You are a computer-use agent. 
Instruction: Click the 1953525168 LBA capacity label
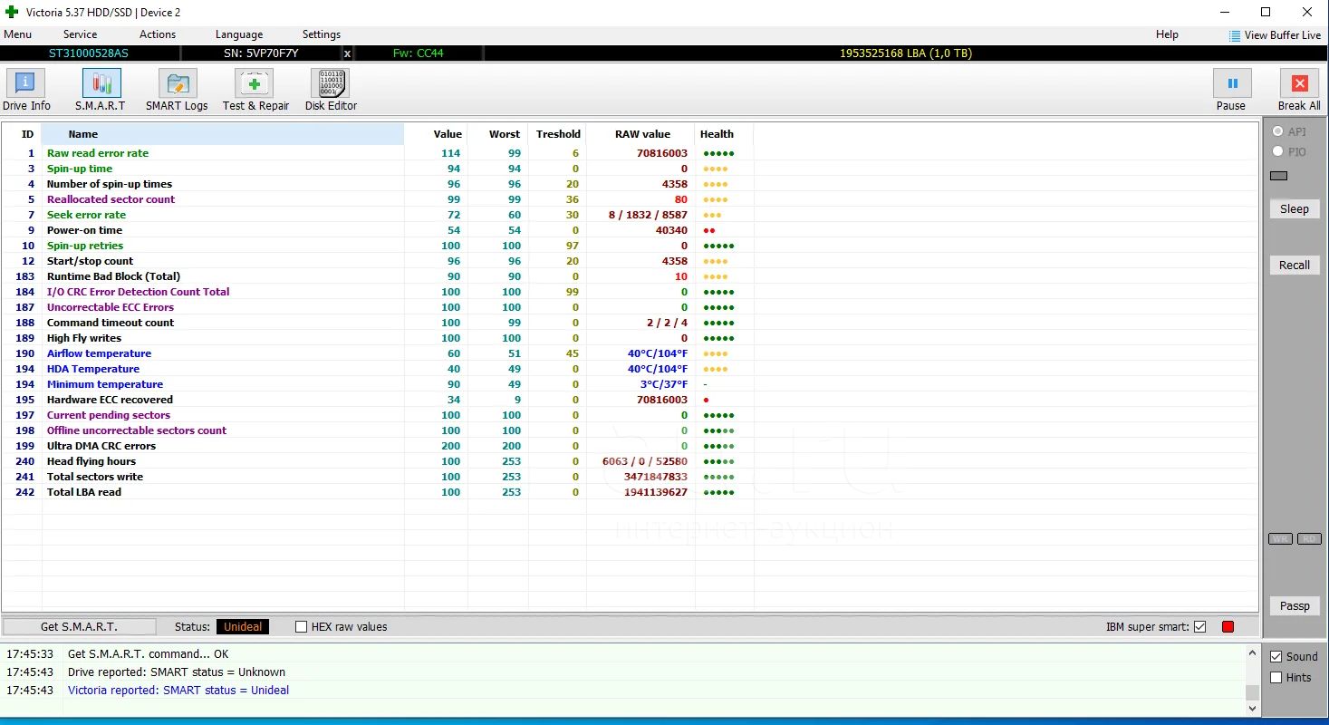(x=905, y=53)
